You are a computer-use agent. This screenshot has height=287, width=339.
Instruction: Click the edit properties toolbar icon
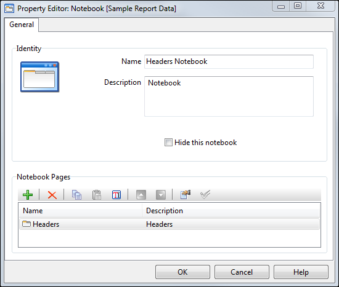[x=186, y=194]
